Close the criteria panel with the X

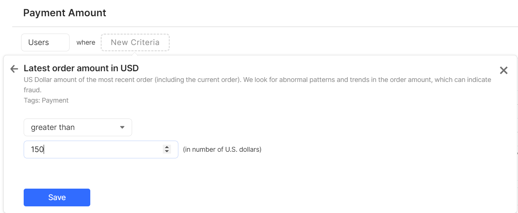[x=504, y=71]
